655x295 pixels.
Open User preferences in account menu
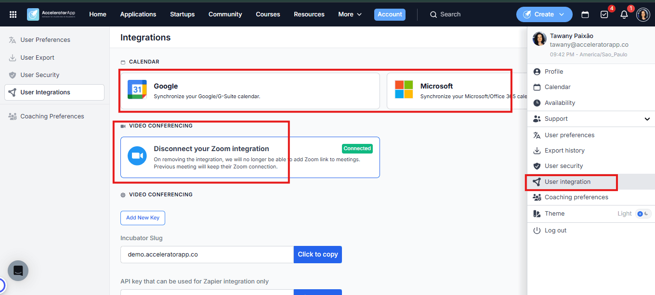591,135
